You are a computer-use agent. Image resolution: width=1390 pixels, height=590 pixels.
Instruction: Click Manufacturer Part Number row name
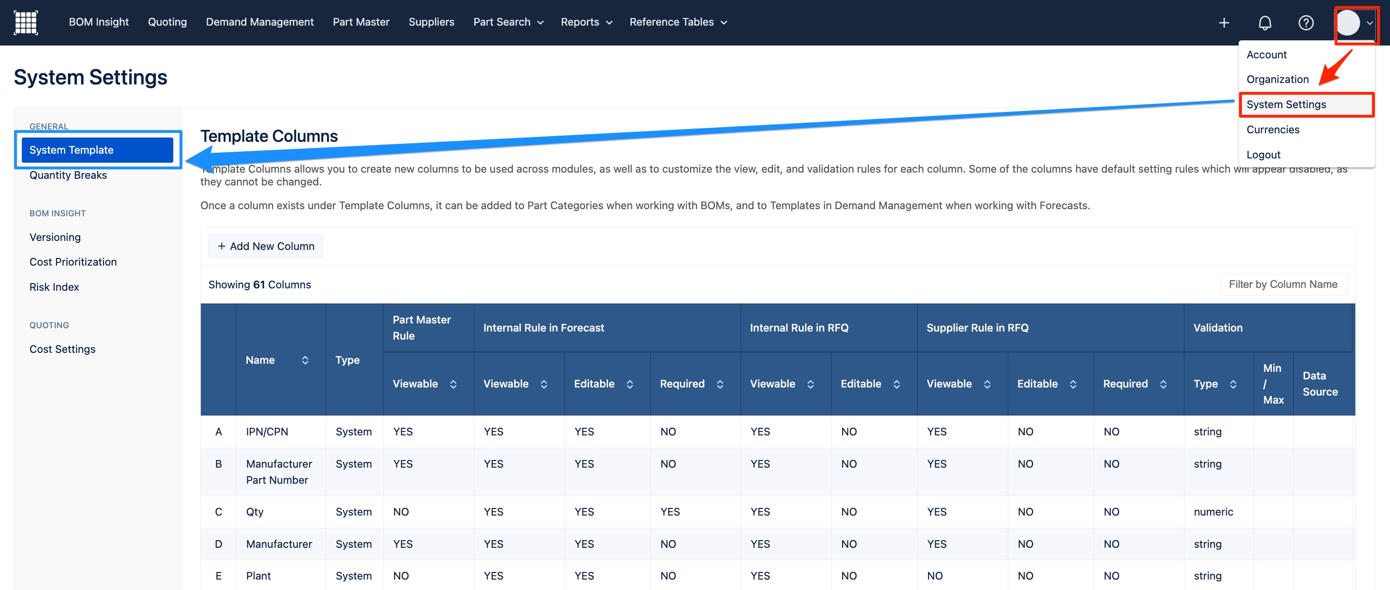pos(279,472)
